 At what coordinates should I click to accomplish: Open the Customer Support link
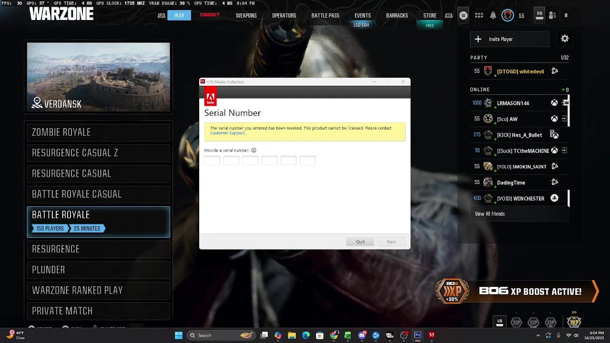point(227,133)
